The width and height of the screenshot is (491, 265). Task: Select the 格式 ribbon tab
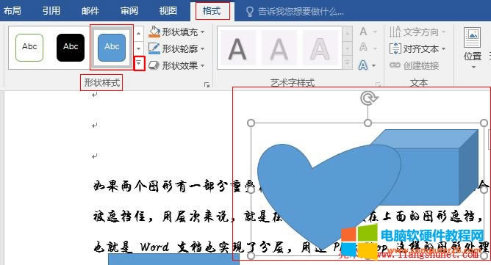tap(212, 11)
